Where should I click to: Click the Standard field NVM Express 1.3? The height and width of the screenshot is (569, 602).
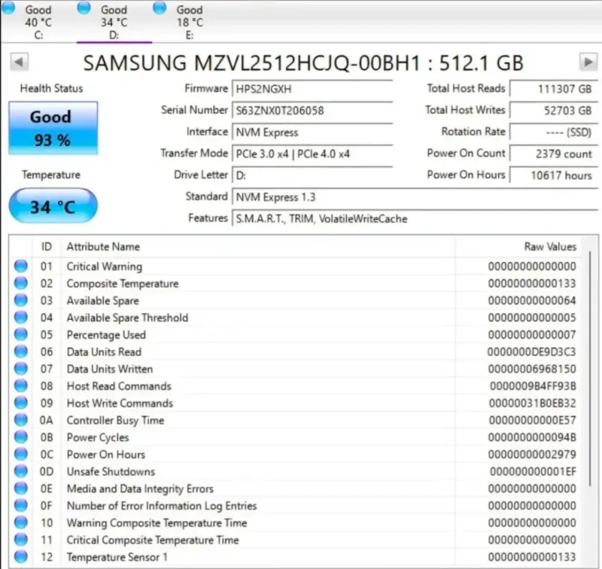tap(415, 197)
